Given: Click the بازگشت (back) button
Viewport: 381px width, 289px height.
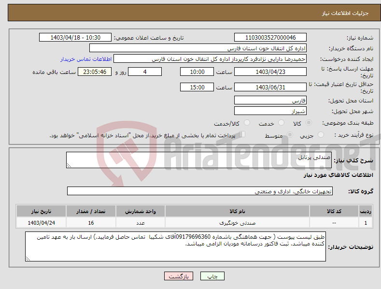Looking at the screenshot, I should pyautogui.click(x=179, y=276).
